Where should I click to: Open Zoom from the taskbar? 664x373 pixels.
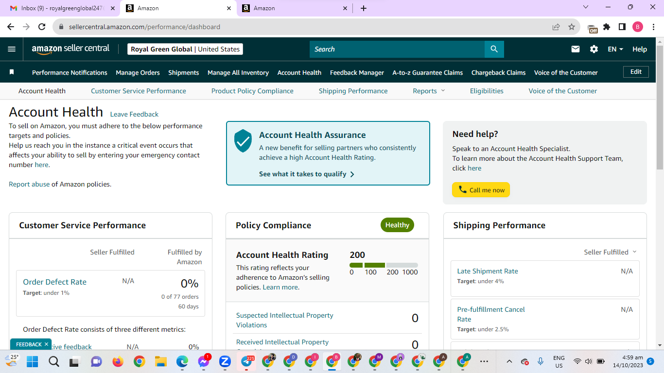tap(225, 361)
